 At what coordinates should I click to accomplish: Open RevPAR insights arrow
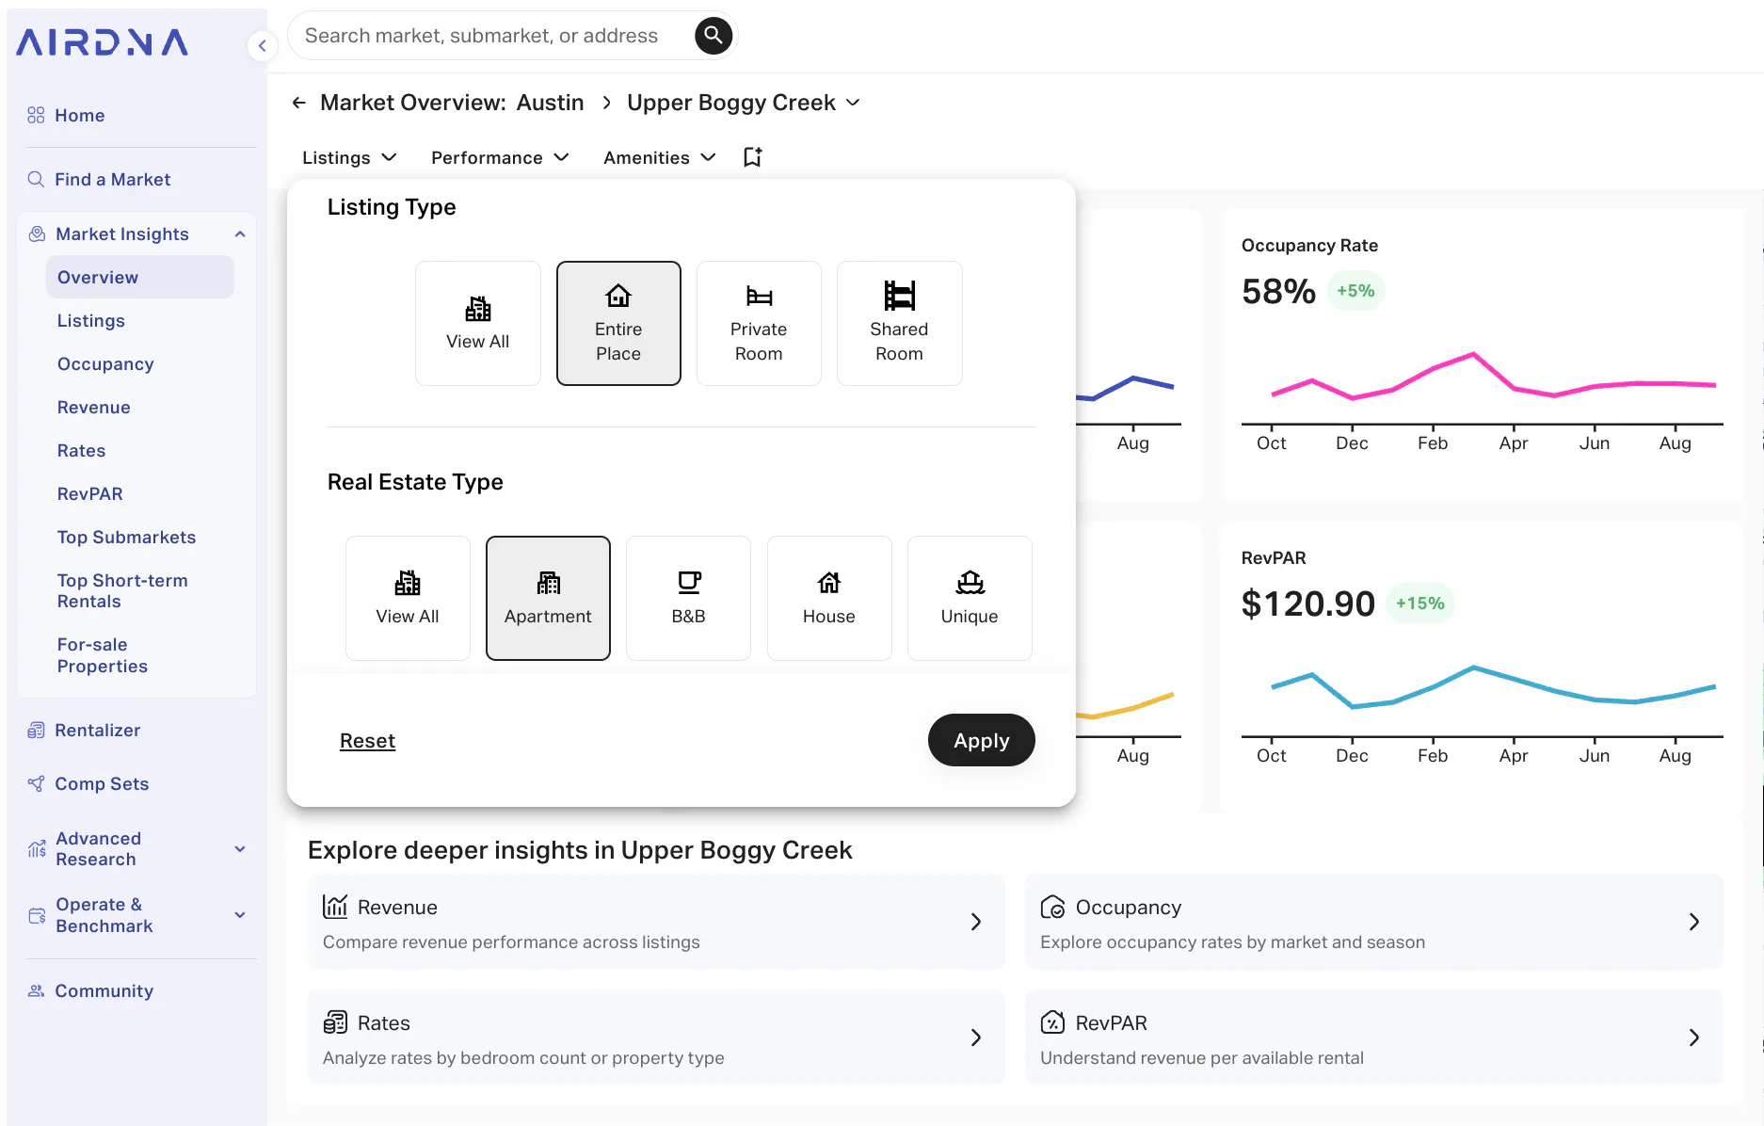[x=1693, y=1038]
